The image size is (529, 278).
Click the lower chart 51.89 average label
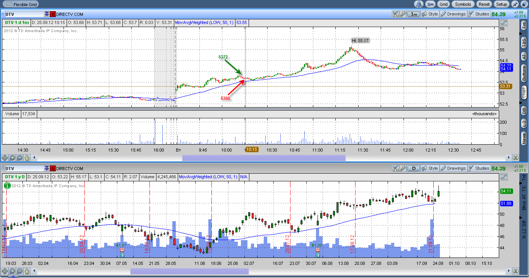pos(507,203)
